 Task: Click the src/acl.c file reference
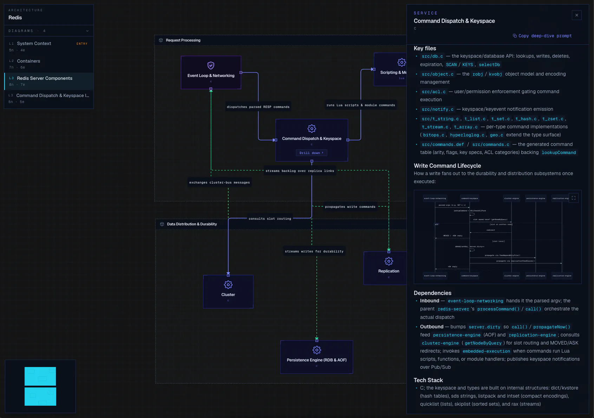coord(434,92)
